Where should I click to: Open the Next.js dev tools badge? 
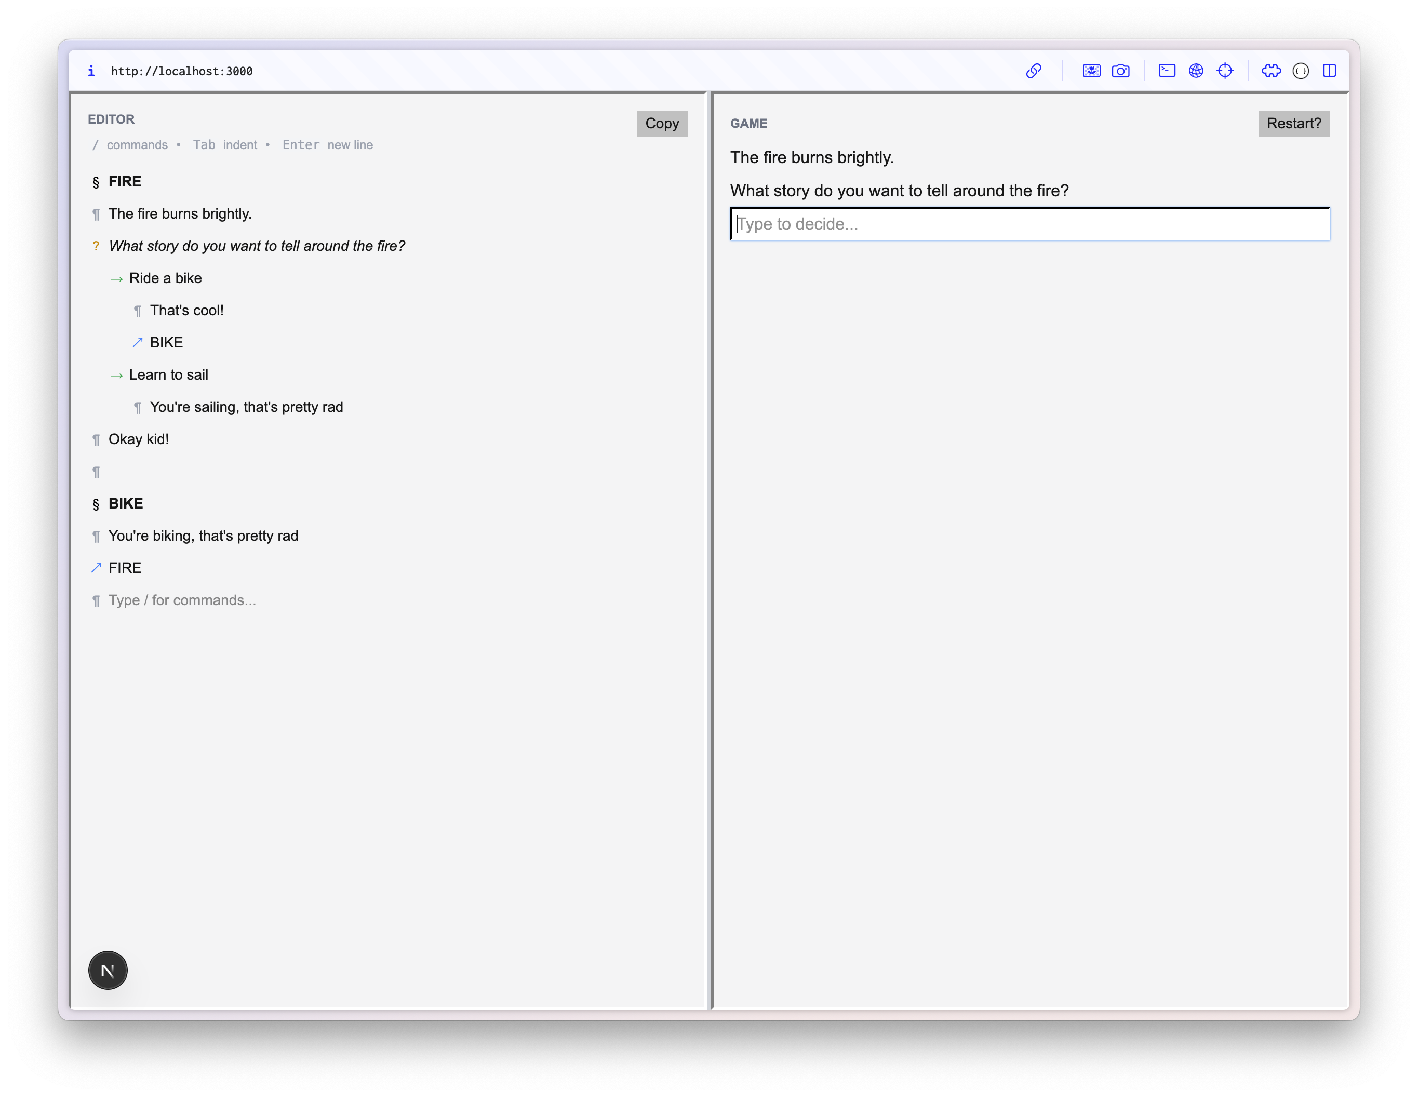[108, 970]
